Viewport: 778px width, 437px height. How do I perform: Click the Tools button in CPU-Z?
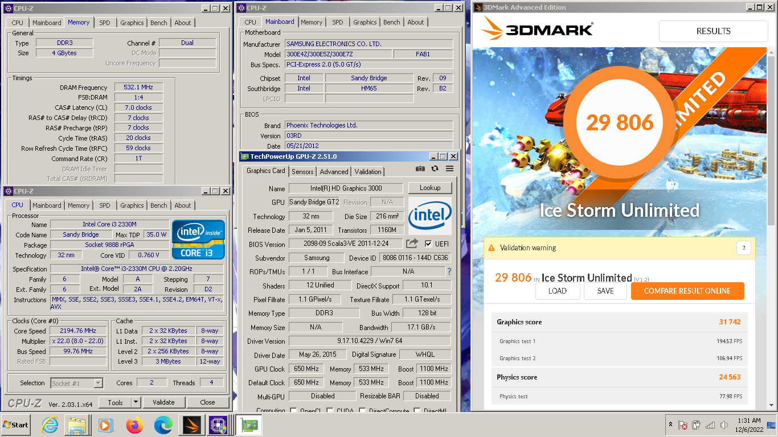[116, 402]
